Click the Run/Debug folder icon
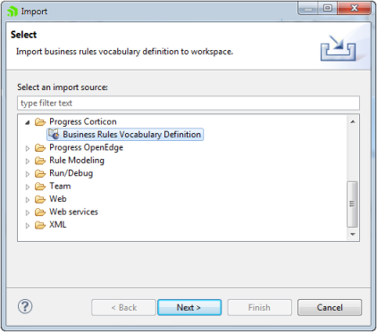Image resolution: width=377 pixels, height=332 pixels. click(40, 173)
